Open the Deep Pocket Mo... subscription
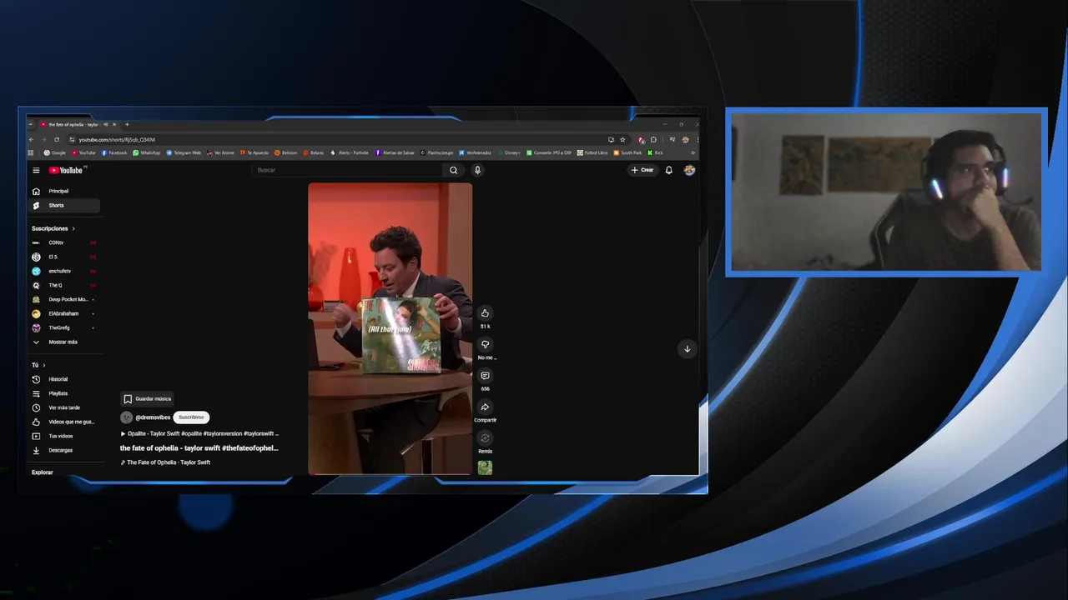Image resolution: width=1068 pixels, height=600 pixels. coord(63,299)
